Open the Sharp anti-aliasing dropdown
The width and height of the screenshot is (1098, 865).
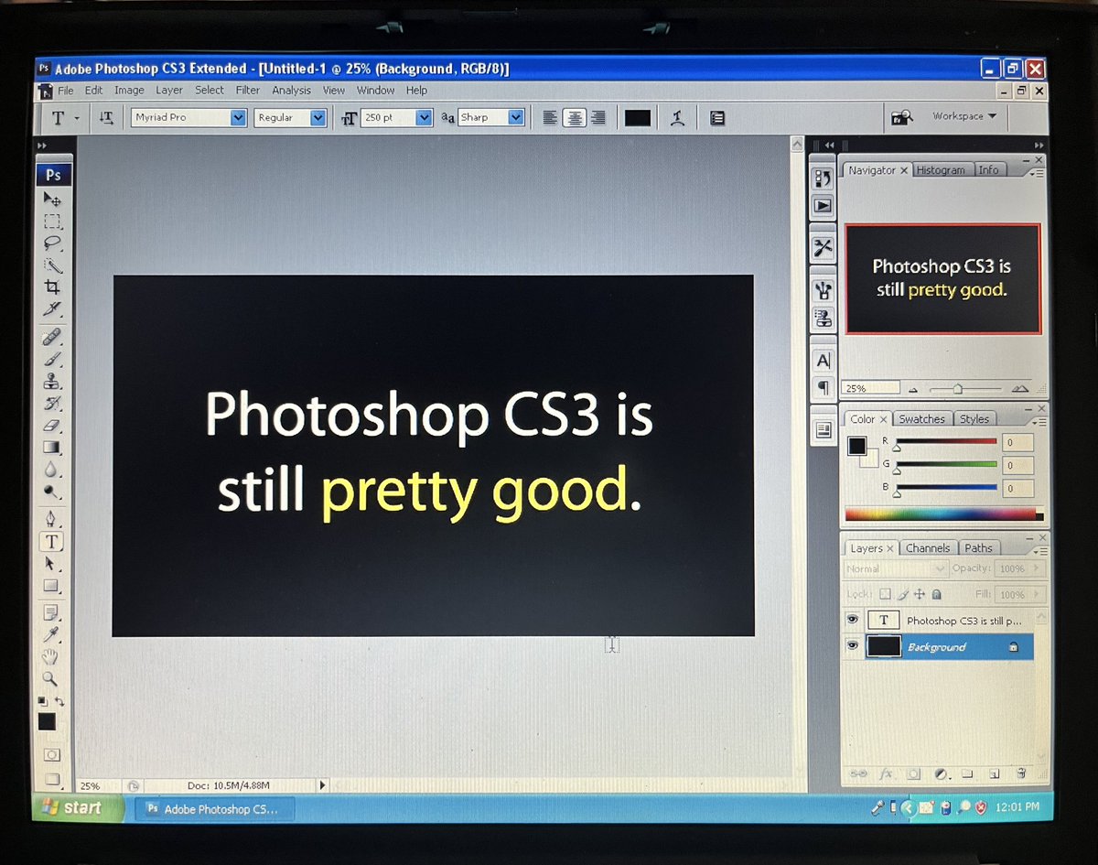tap(516, 117)
